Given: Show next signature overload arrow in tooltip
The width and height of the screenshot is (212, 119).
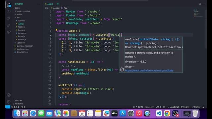Looking at the screenshot, I should click(122, 72).
